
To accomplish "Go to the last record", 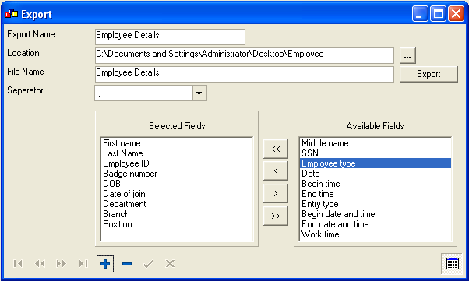I will 83,263.
